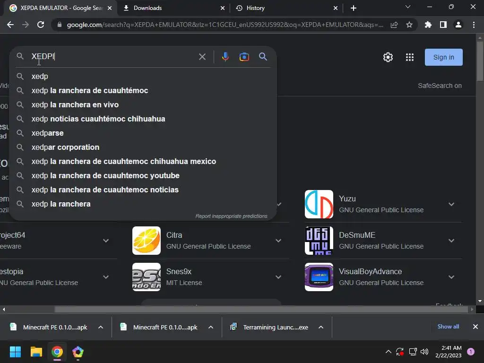Expand the Project64 entry

tap(106, 241)
